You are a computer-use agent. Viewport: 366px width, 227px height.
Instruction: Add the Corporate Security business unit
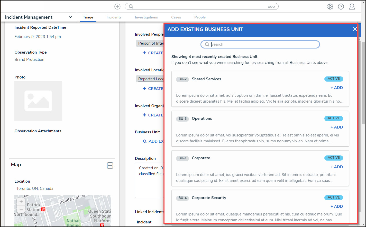(x=336, y=206)
